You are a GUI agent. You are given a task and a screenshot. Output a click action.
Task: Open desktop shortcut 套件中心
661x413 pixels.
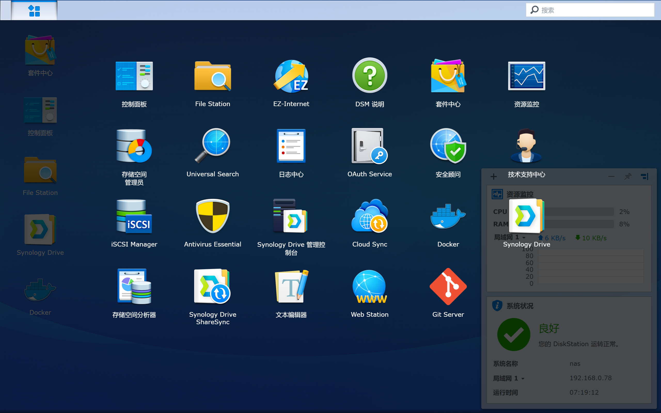pyautogui.click(x=40, y=50)
